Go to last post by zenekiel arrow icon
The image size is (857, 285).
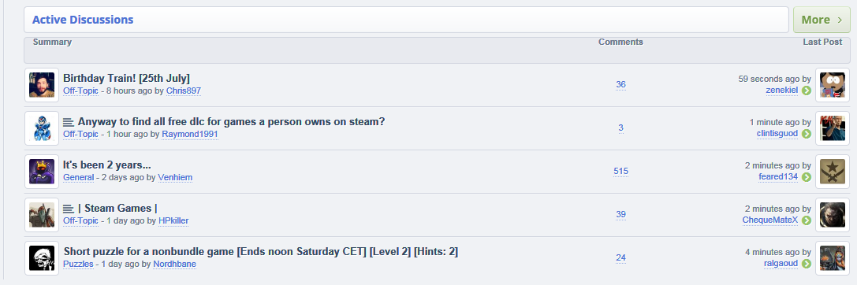point(807,91)
